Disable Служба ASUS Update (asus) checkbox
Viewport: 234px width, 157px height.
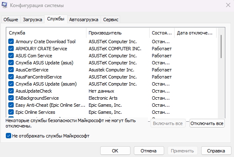[11, 62]
